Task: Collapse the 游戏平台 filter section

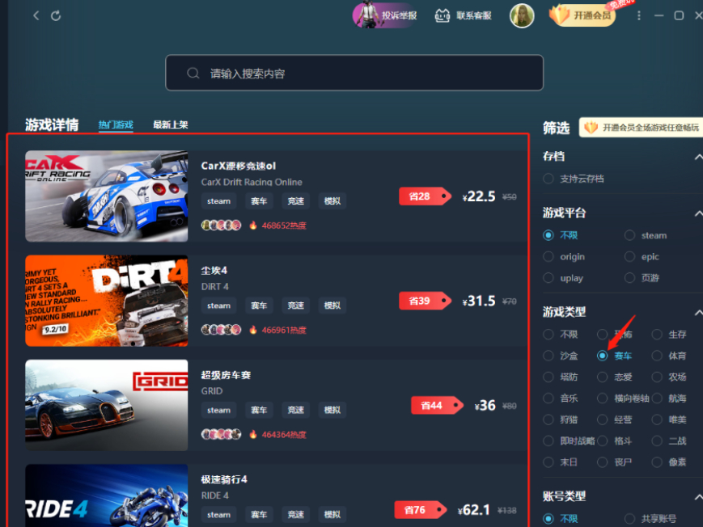Action: pos(698,213)
